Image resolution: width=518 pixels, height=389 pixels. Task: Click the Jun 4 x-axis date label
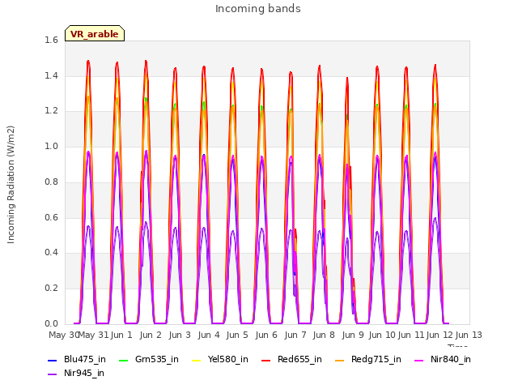209,335
